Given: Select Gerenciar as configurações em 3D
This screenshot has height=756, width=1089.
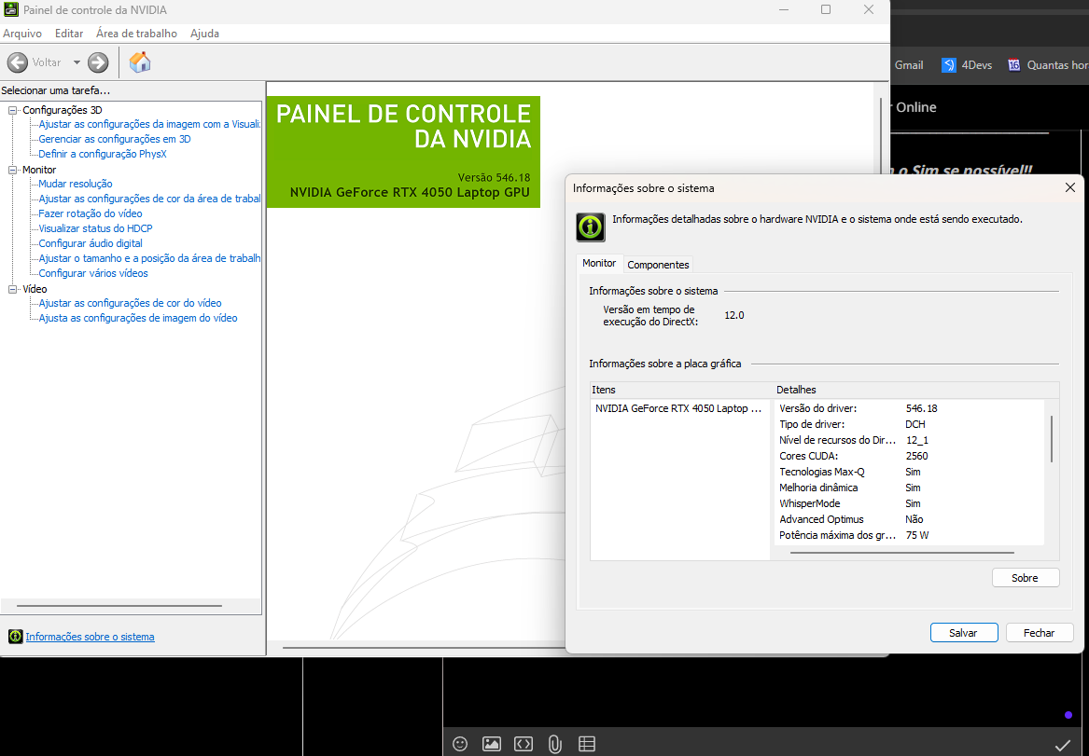Looking at the screenshot, I should [115, 139].
